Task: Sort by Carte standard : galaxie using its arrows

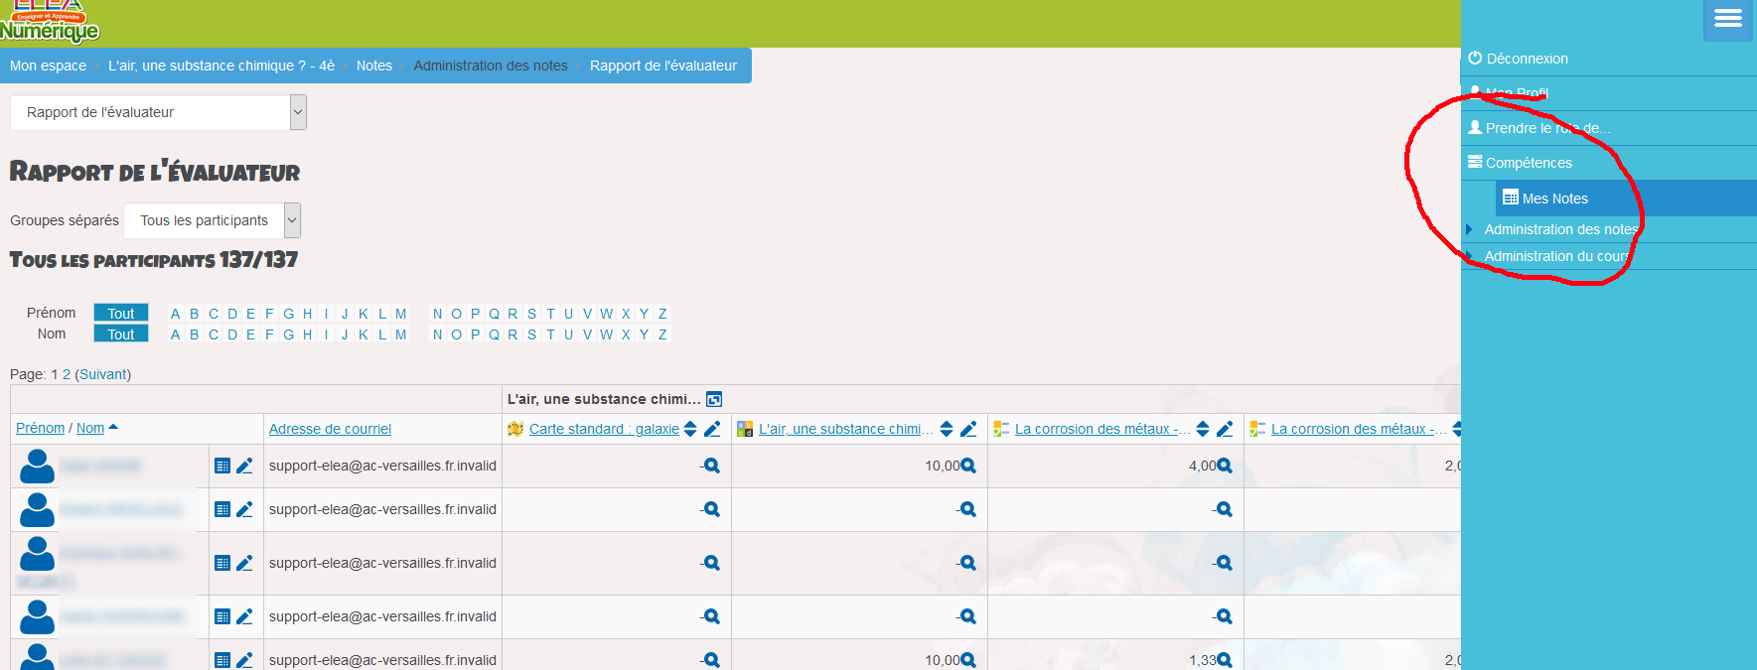Action: (690, 429)
